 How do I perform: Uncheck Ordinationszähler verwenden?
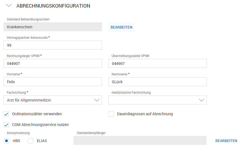(6, 114)
